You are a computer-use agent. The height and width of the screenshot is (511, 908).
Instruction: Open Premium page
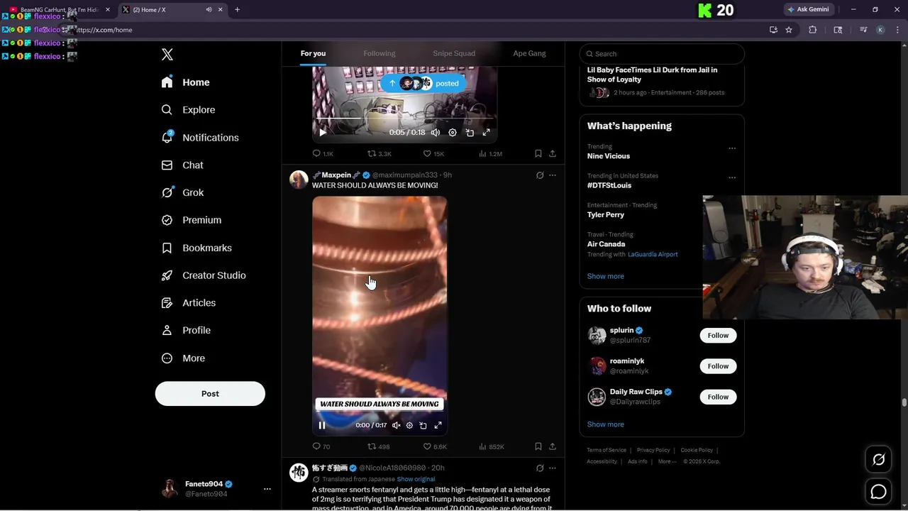(192, 220)
